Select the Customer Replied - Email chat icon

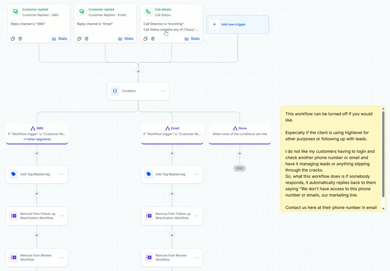(x=82, y=12)
